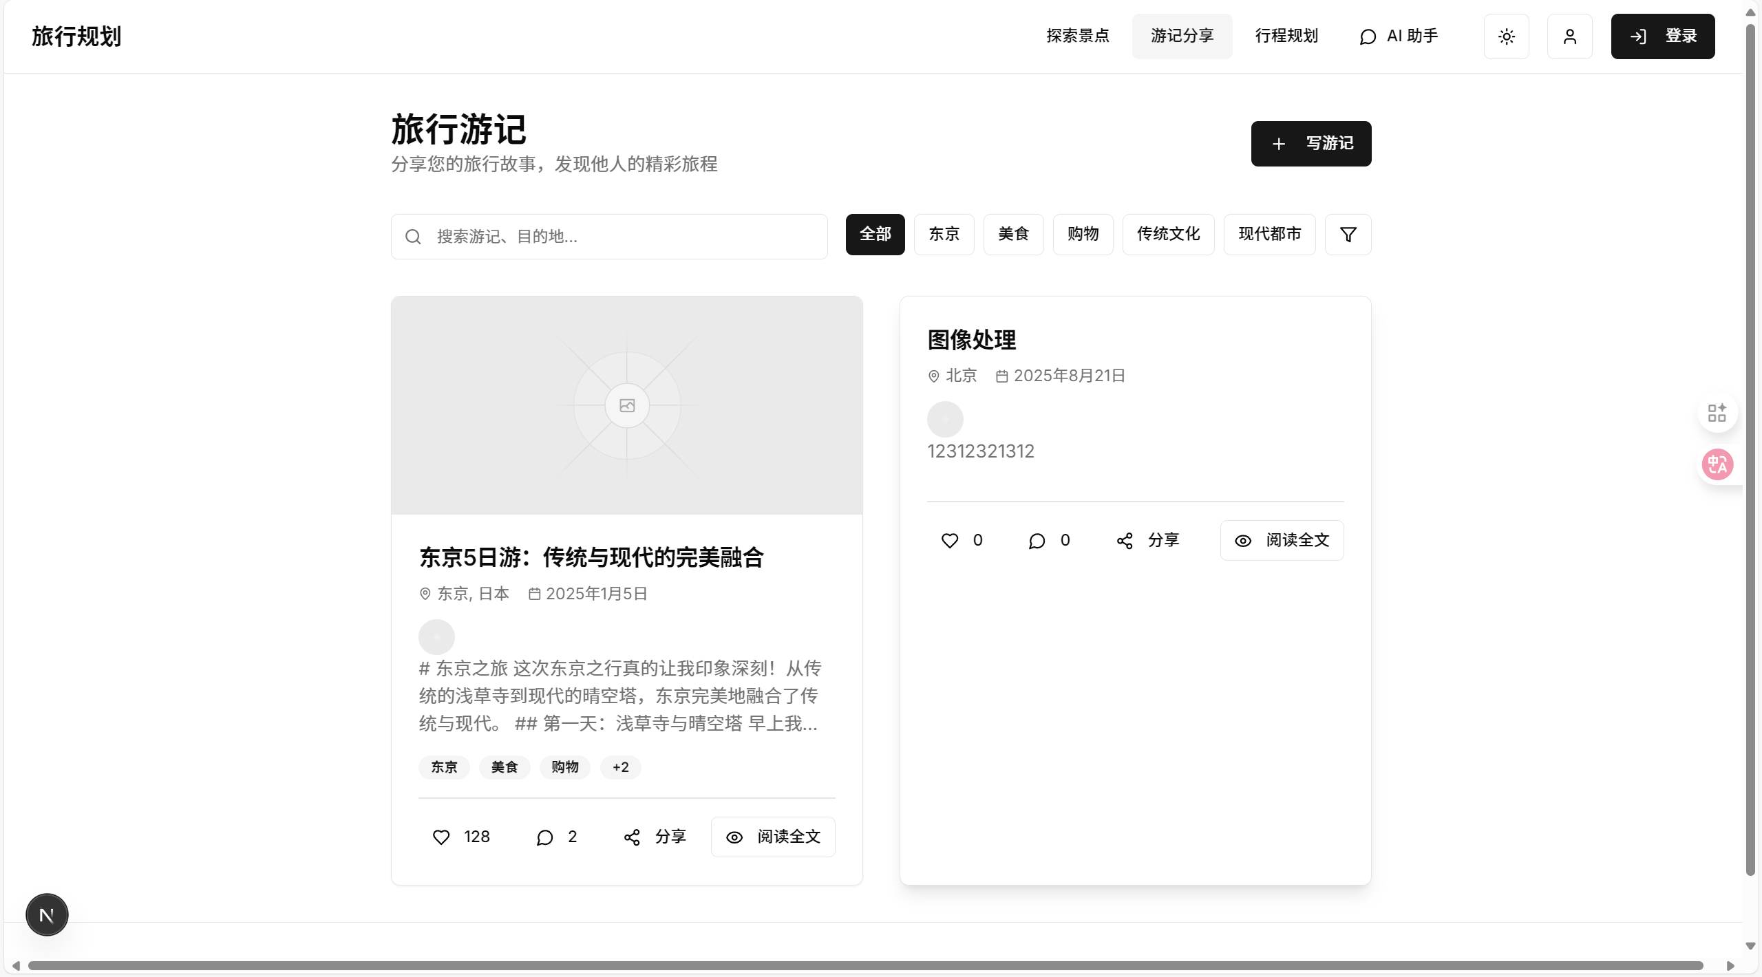
Task: Switch to 探索景点 navigation tab
Action: point(1078,36)
